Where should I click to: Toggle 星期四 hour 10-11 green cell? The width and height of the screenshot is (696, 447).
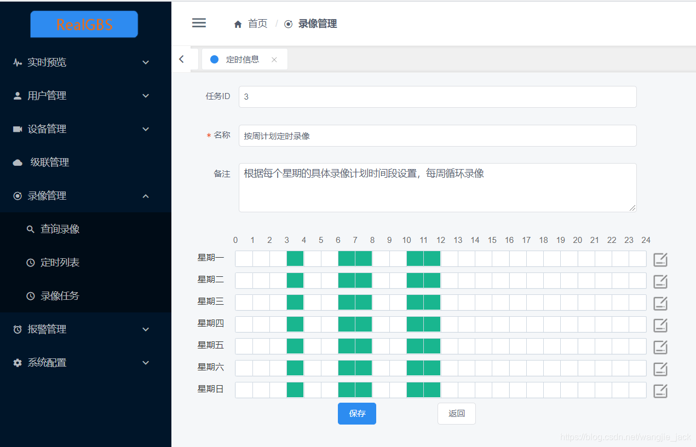tap(415, 324)
